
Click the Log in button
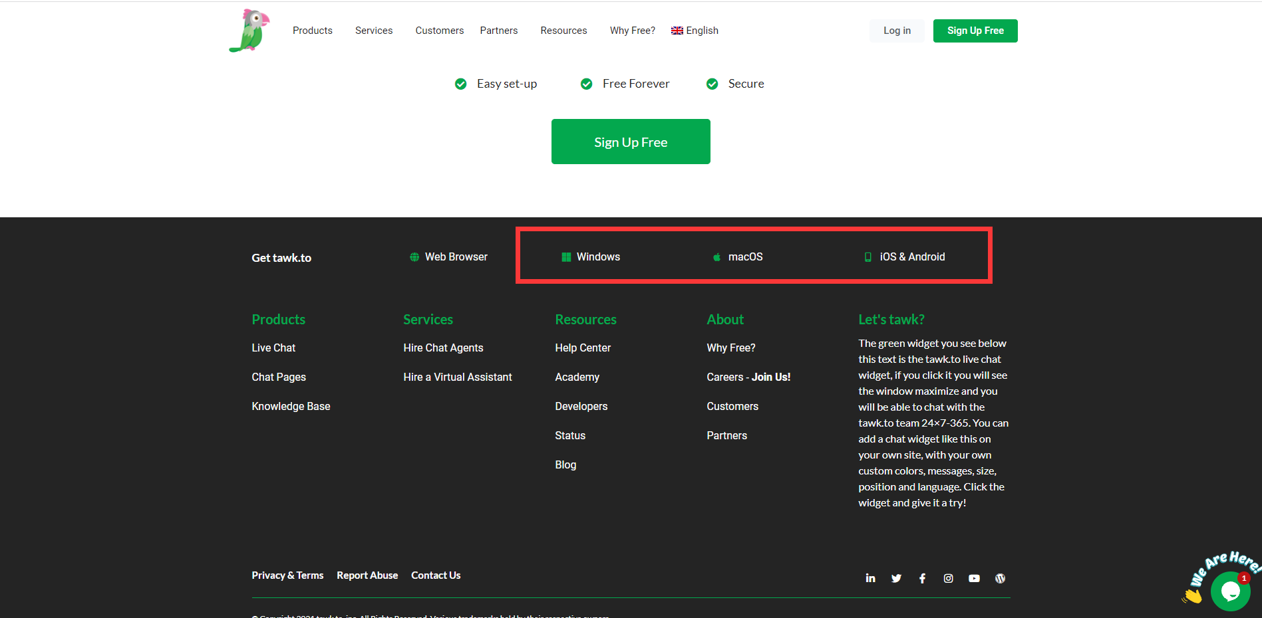tap(896, 31)
